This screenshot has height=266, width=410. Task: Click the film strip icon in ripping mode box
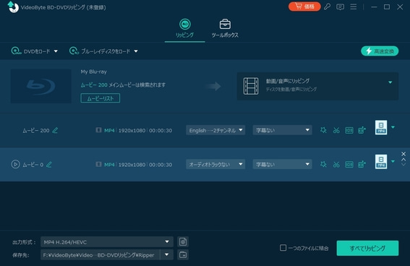pyautogui.click(x=251, y=86)
